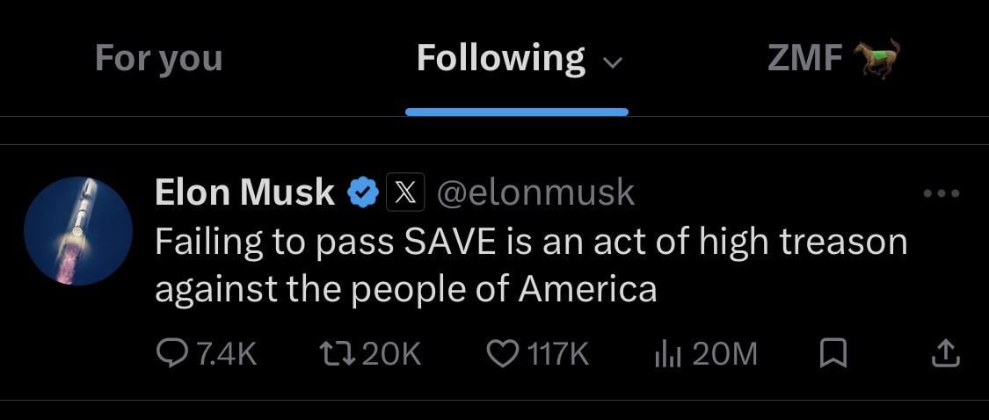Click the blue verified checkmark badge
Image resolution: width=989 pixels, height=420 pixels.
click(363, 192)
